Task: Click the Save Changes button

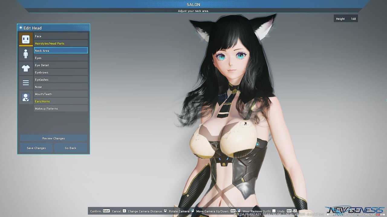Action: coord(36,148)
